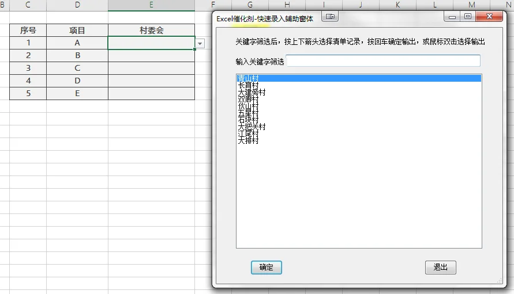
Task: Select column F header
Action: click(x=213, y=5)
